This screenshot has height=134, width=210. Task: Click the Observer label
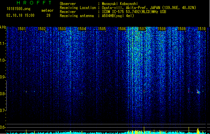tap(68, 4)
